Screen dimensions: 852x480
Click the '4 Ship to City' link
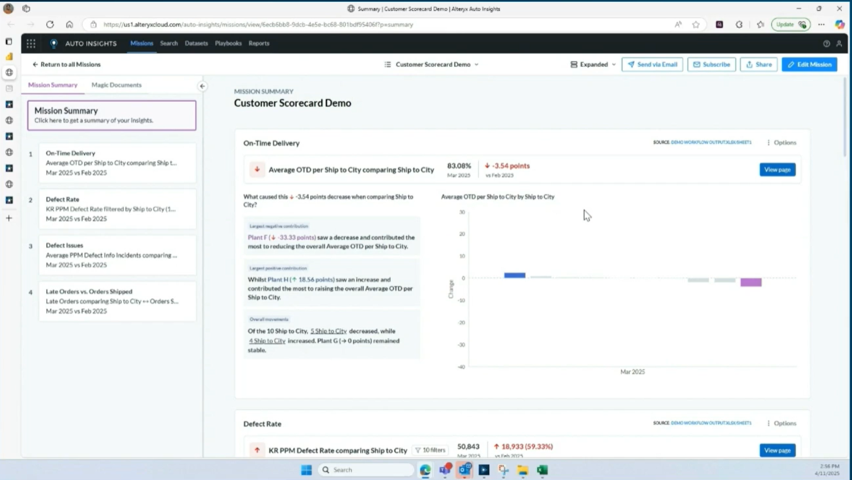267,341
